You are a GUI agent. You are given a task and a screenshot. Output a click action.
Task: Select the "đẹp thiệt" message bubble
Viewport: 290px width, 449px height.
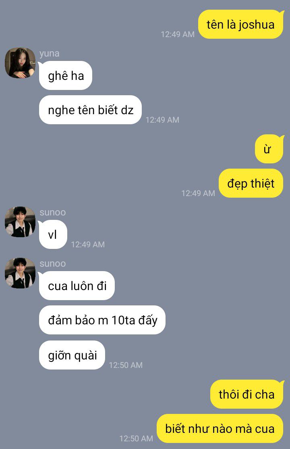pyautogui.click(x=251, y=183)
